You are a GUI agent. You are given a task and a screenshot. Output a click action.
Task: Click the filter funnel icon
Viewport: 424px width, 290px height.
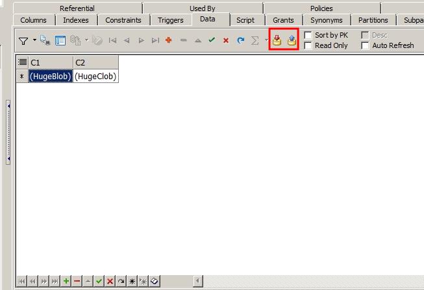[23, 41]
